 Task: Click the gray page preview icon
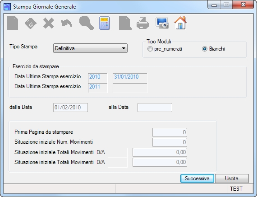(x=125, y=23)
